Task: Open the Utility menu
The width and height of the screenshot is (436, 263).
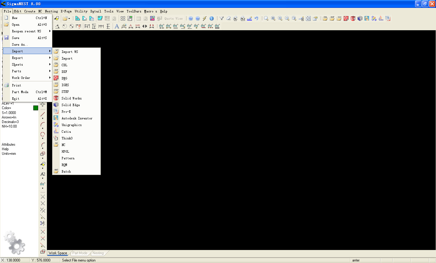Action: 81,11
